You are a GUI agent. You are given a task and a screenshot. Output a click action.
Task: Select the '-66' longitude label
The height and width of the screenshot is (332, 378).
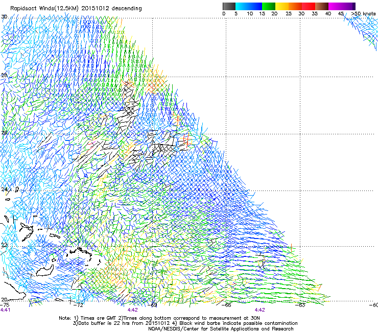click(226, 305)
